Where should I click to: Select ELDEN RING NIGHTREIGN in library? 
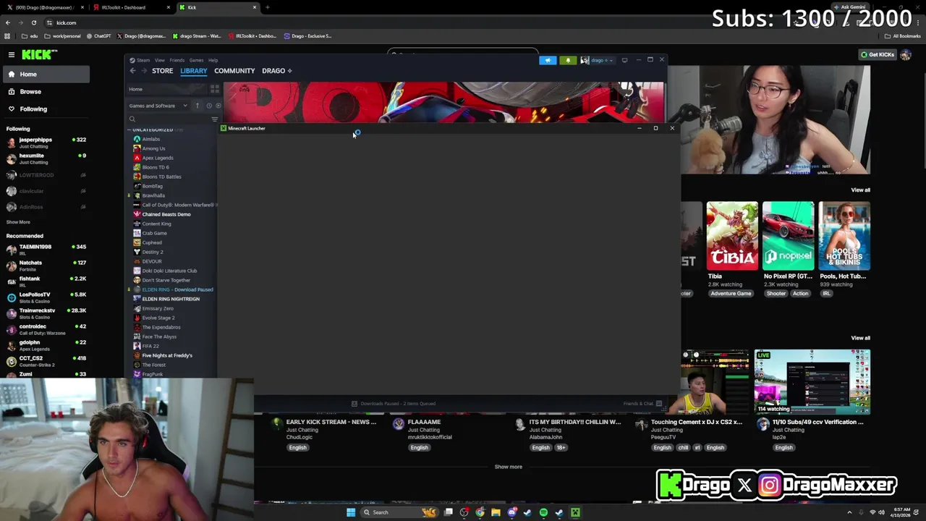click(x=172, y=299)
